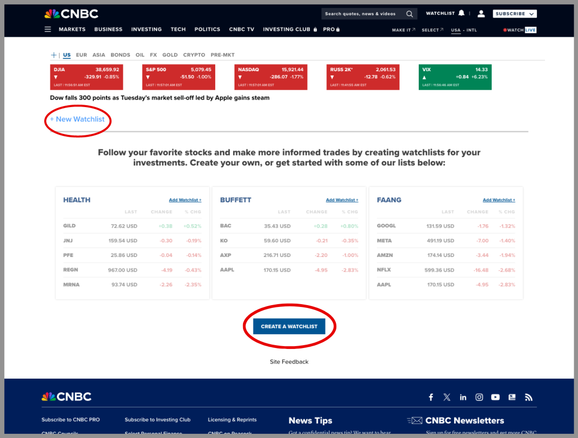This screenshot has height=438, width=578.
Task: Expand the SUBSCRIBE dropdown
Action: point(514,14)
